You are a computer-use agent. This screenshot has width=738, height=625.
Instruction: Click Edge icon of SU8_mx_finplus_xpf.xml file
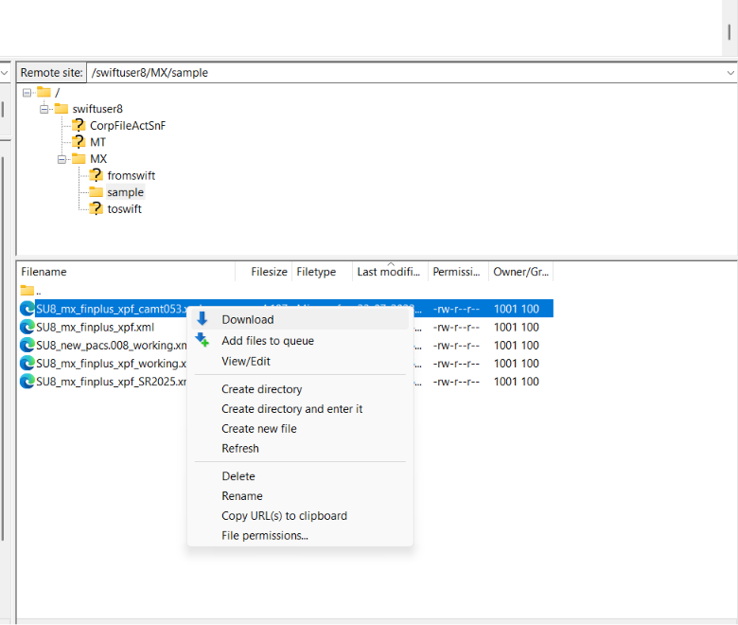click(x=27, y=327)
